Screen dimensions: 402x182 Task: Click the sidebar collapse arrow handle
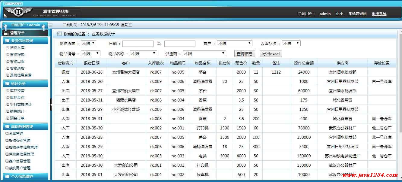51,104
